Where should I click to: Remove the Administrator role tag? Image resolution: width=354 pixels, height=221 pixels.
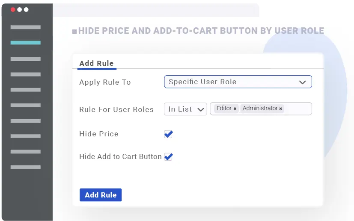[281, 109]
